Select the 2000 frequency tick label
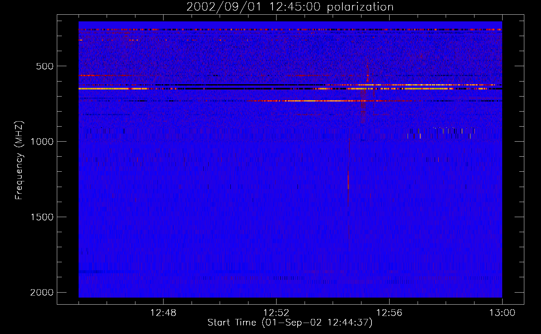This screenshot has width=541, height=334. point(42,293)
